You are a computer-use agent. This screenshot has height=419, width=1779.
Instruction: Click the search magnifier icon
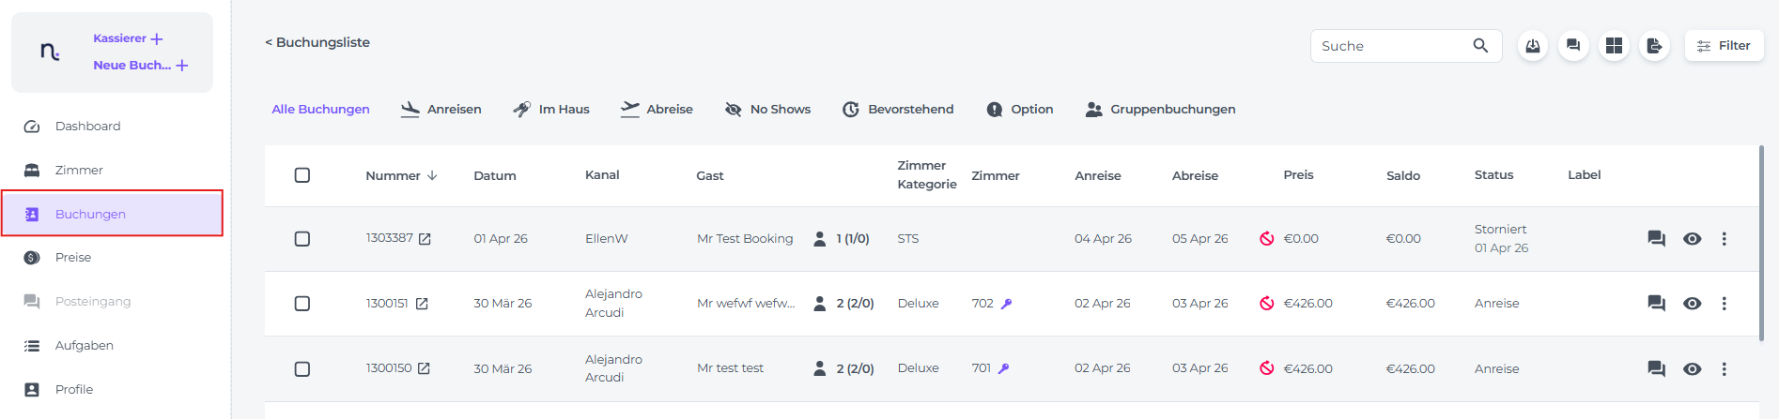pyautogui.click(x=1480, y=46)
